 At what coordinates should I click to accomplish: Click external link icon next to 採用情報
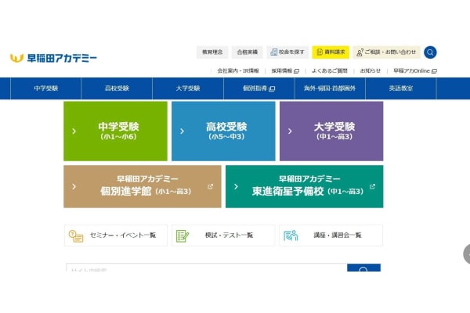click(x=296, y=71)
